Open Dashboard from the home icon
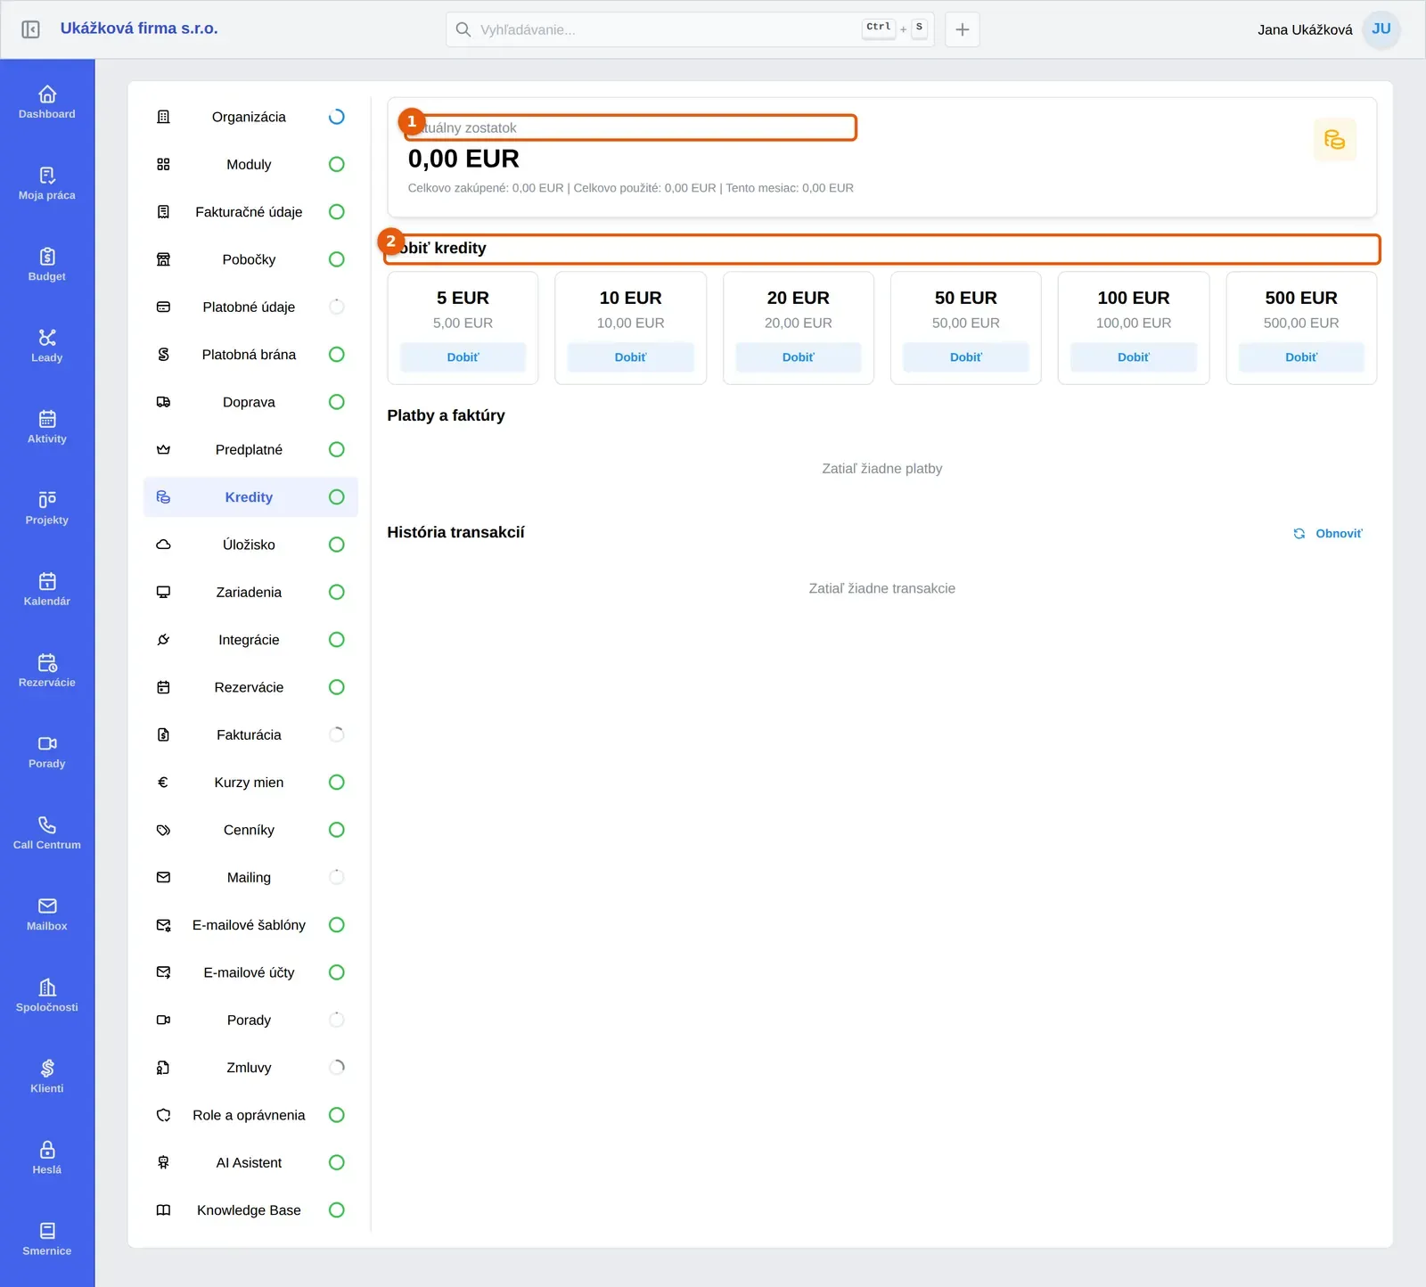Screen dimensions: 1426x1287 pyautogui.click(x=47, y=102)
